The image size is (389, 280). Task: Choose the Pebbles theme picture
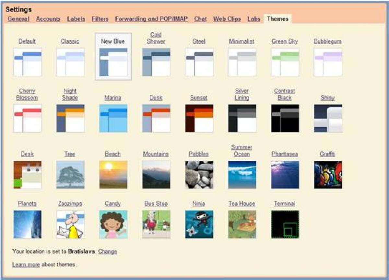point(199,175)
